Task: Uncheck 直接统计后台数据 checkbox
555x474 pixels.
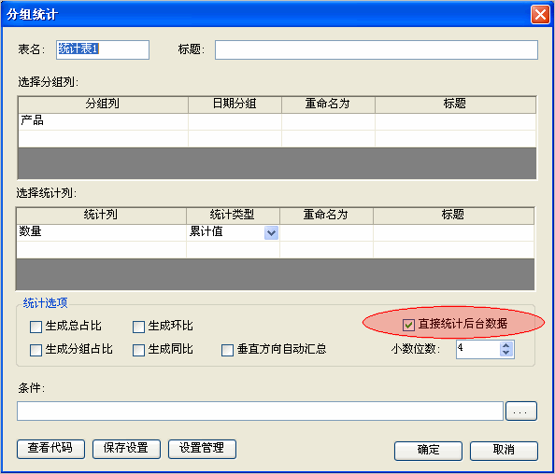Action: (x=408, y=325)
